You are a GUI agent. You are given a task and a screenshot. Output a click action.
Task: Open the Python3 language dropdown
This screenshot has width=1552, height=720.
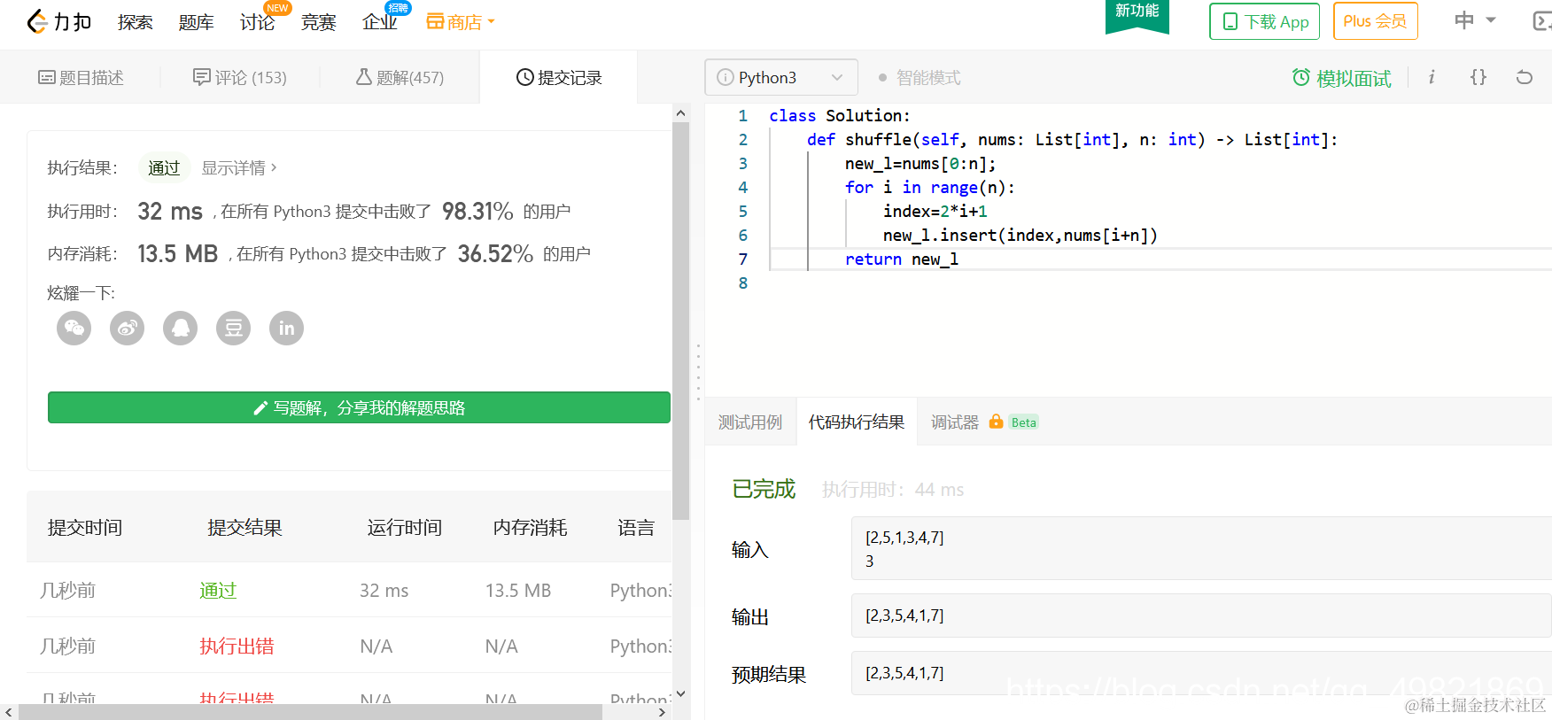[781, 77]
